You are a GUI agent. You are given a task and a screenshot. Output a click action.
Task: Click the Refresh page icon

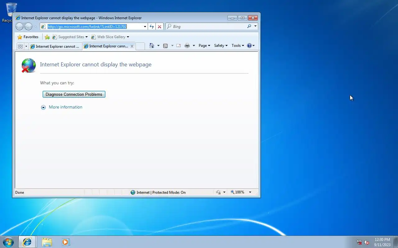[152, 27]
